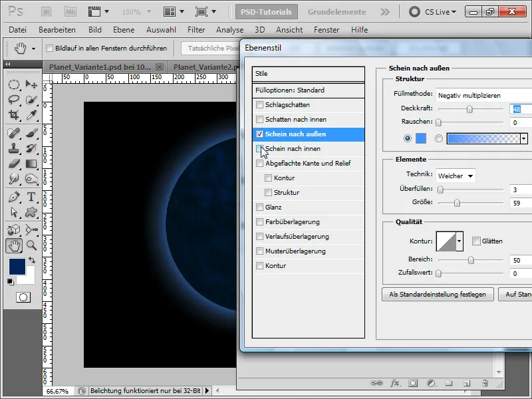Screen dimensions: 532x399
Task: Open the Füllmethode dropdown
Action: pyautogui.click(x=484, y=95)
